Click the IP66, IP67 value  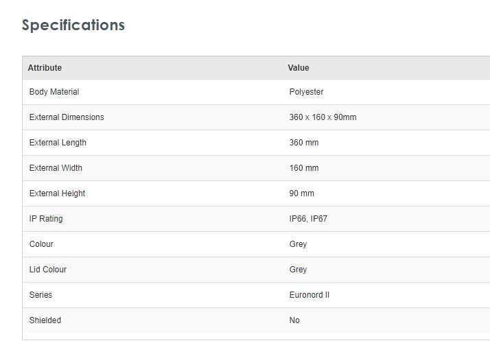click(x=310, y=219)
